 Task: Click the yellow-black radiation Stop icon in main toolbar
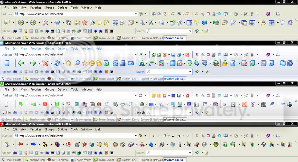coord(45,144)
